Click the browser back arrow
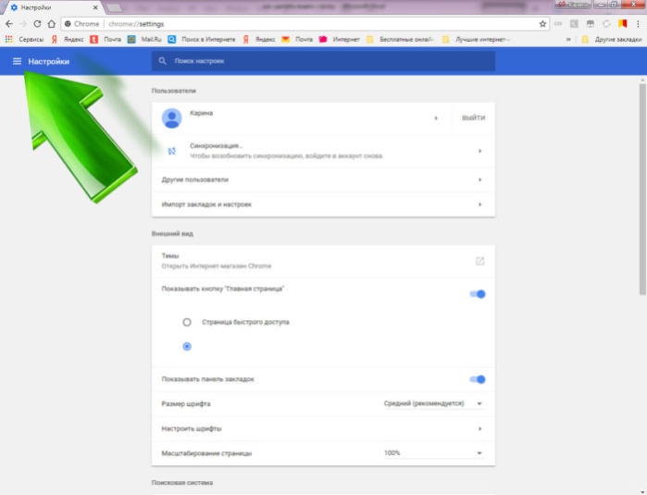Viewport: 647px width, 495px height. tap(9, 24)
